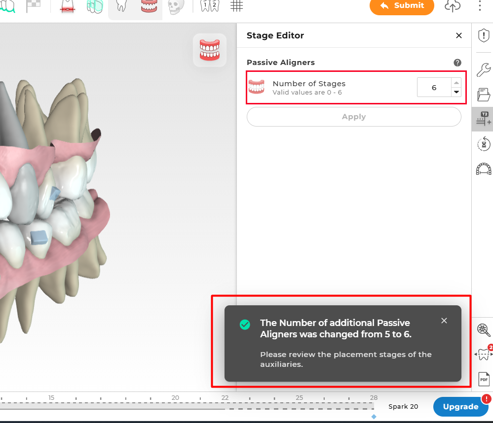Click the blue diamond timeline marker
The image size is (493, 423).
coord(374,417)
